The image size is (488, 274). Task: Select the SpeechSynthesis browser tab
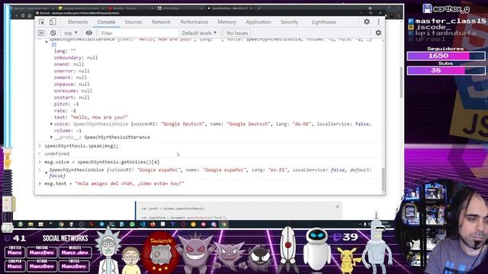tap(230, 8)
